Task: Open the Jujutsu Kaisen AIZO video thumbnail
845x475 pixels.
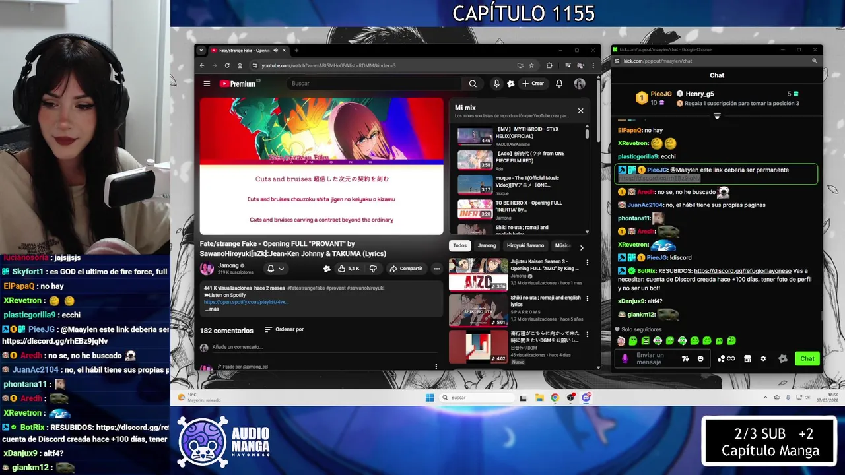Action: [x=479, y=274]
